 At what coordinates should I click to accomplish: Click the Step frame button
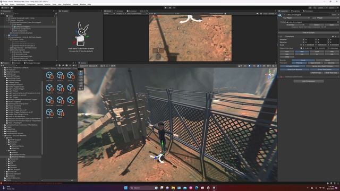(x=174, y=7)
